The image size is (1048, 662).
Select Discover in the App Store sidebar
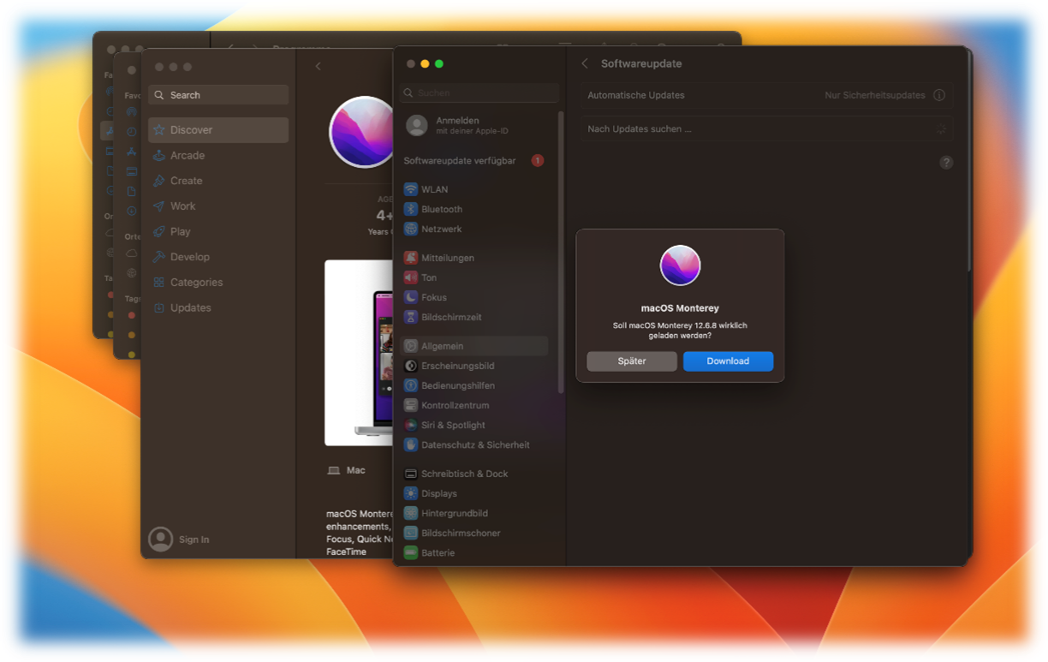[x=218, y=130]
